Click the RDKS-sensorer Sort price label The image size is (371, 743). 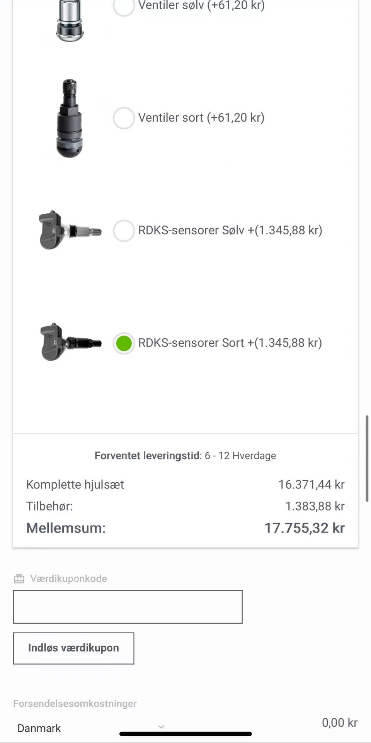230,343
